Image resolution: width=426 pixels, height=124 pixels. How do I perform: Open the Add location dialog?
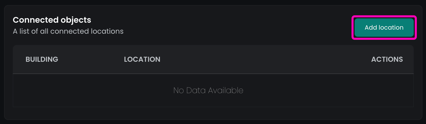click(384, 28)
